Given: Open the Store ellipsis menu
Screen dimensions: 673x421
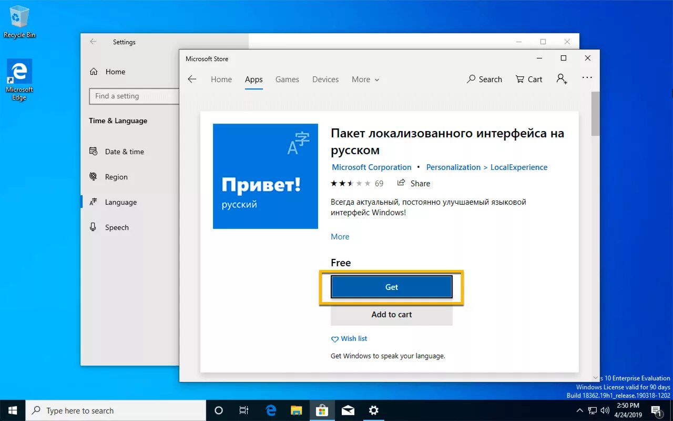Looking at the screenshot, I should 587,78.
